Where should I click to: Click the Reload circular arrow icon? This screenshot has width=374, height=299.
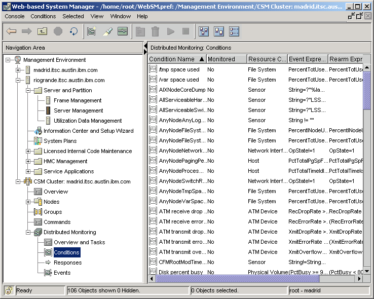[x=73, y=31]
